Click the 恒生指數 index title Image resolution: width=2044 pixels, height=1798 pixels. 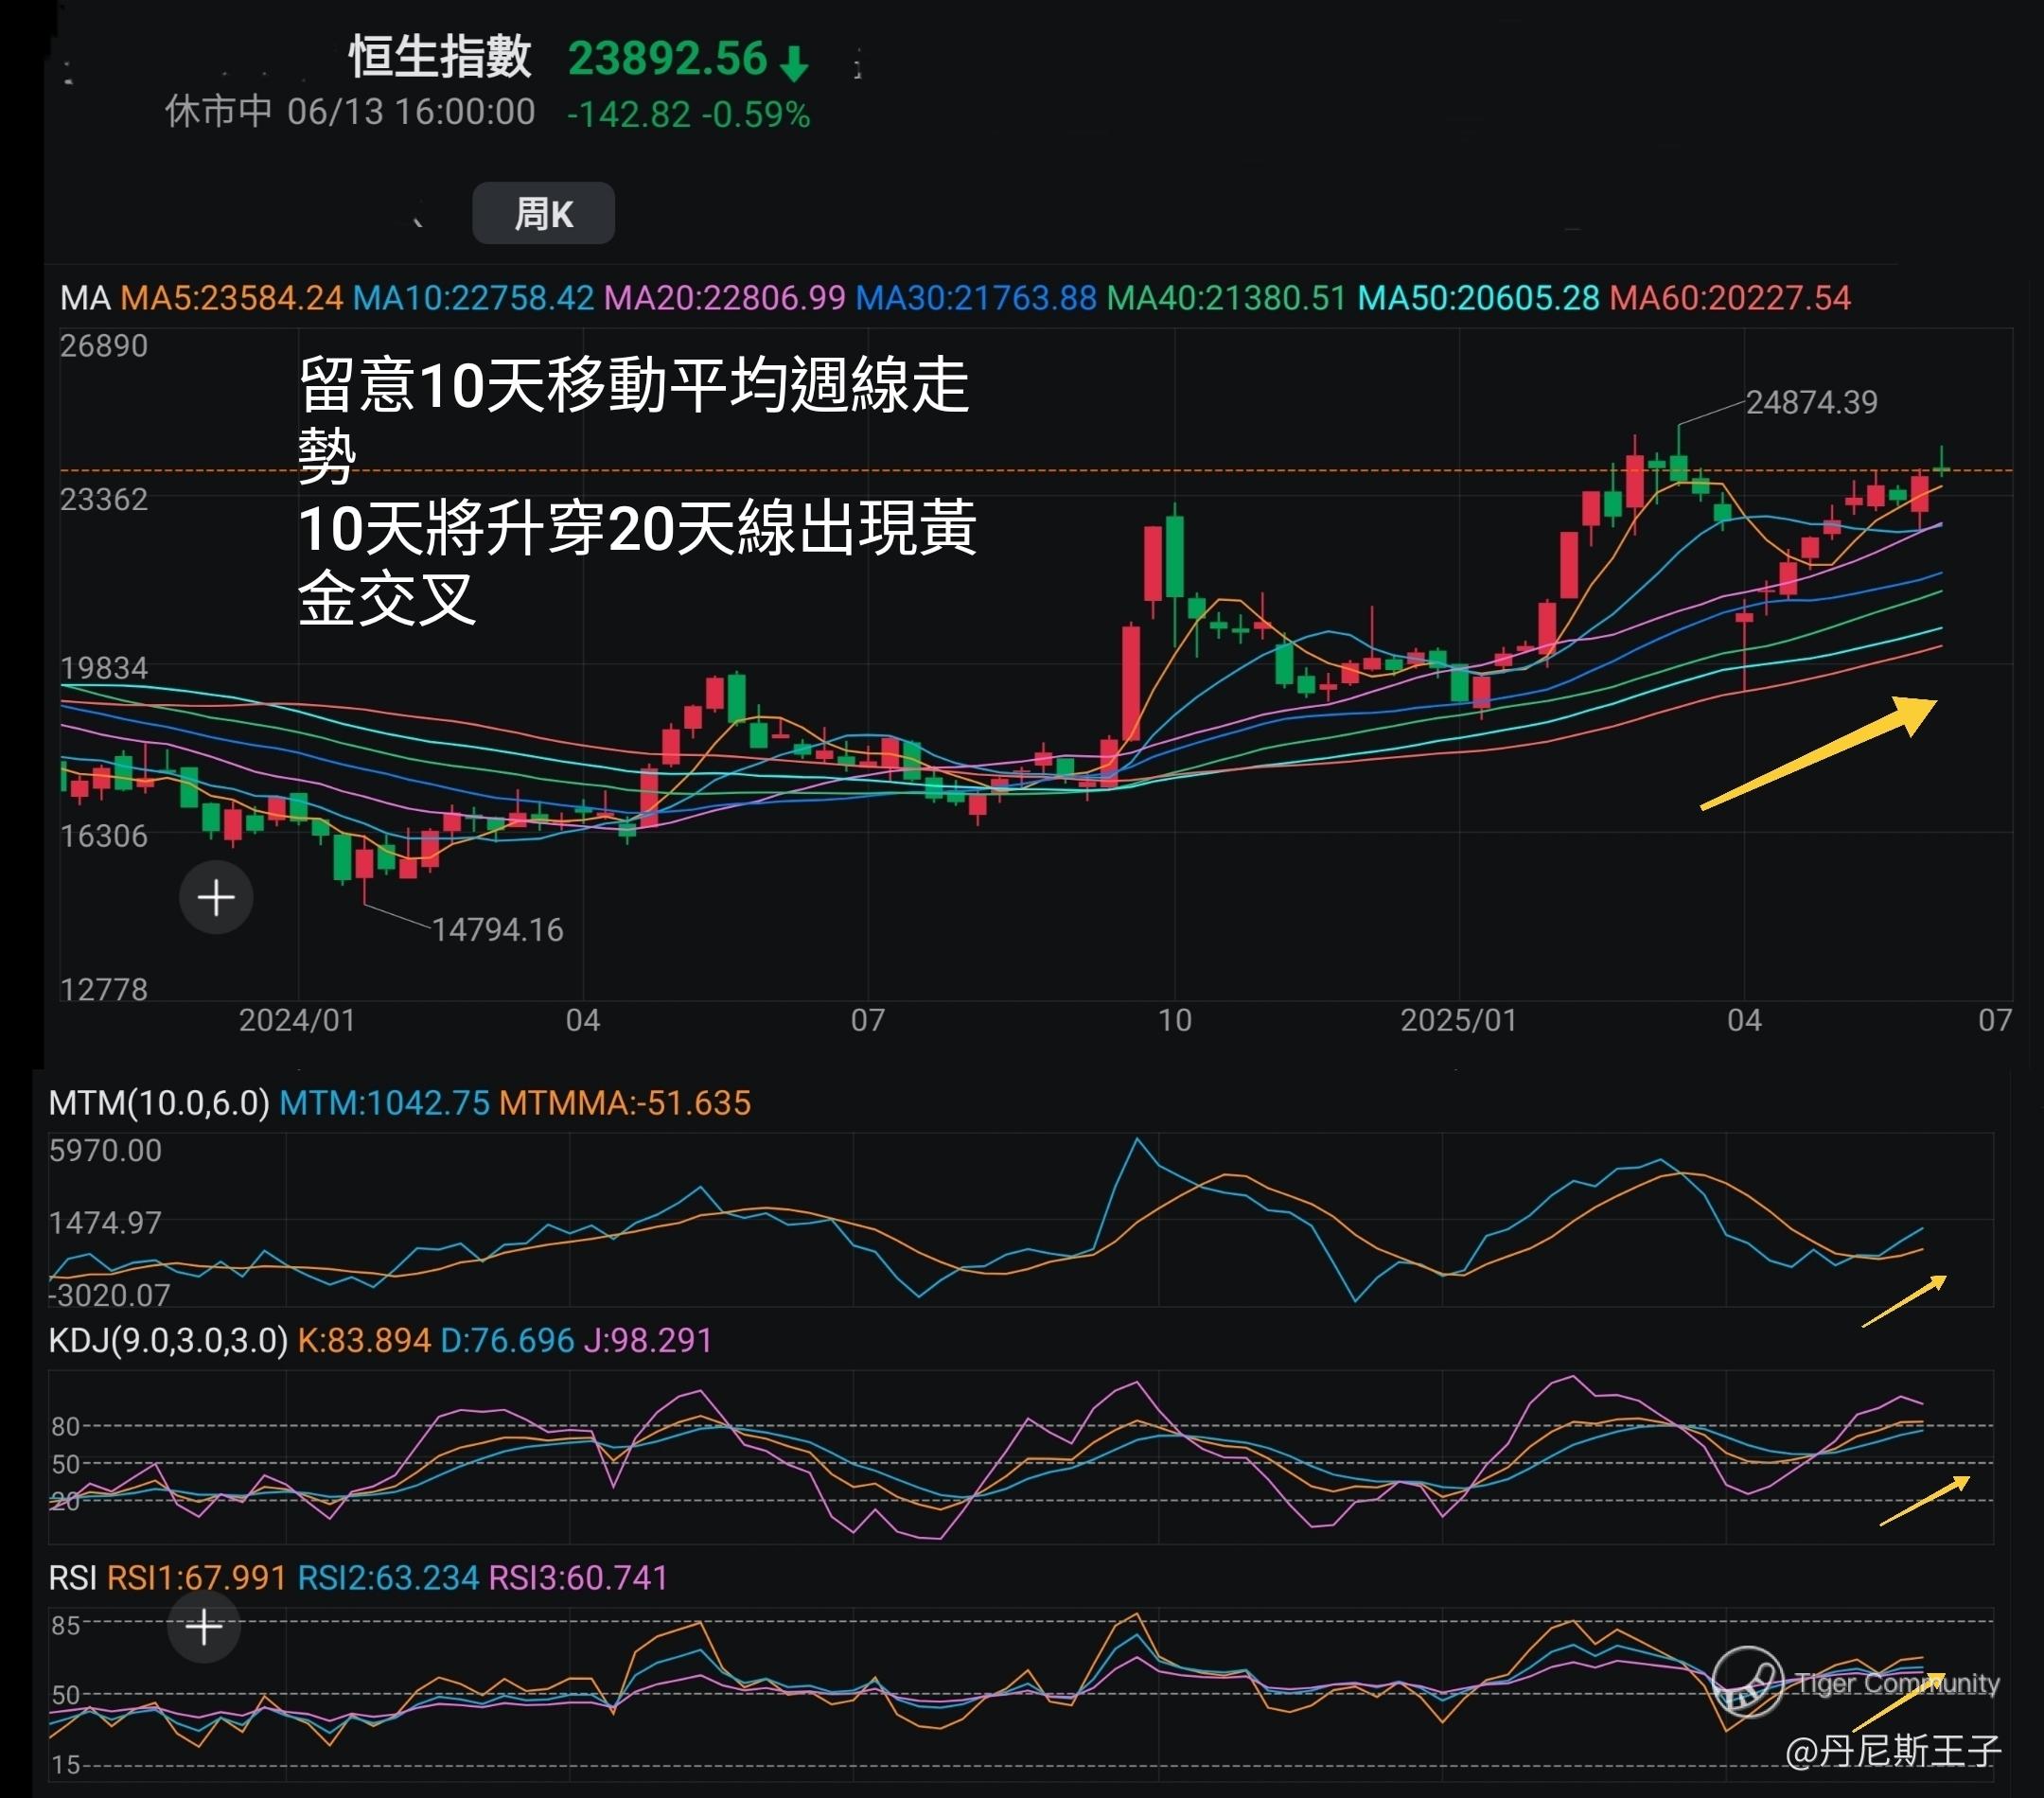coord(440,57)
